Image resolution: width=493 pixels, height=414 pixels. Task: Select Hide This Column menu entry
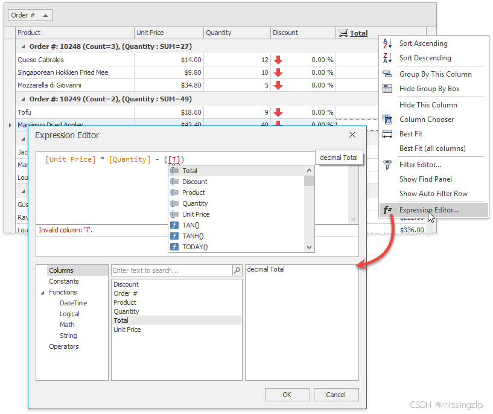[428, 105]
